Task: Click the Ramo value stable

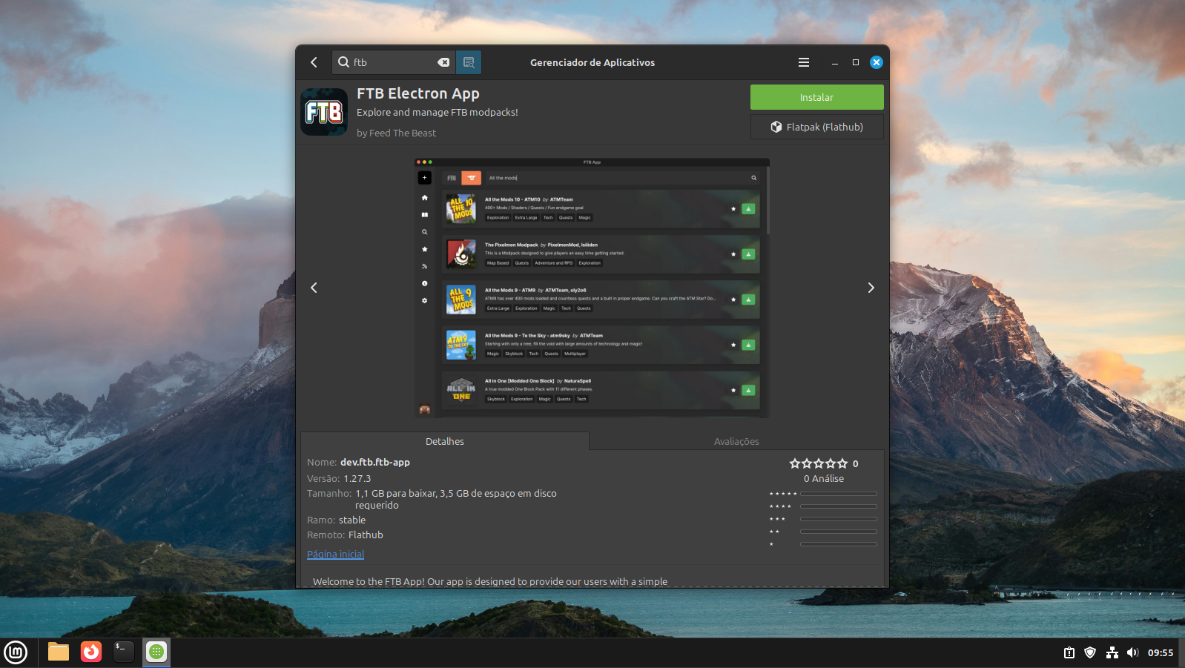Action: tap(352, 520)
